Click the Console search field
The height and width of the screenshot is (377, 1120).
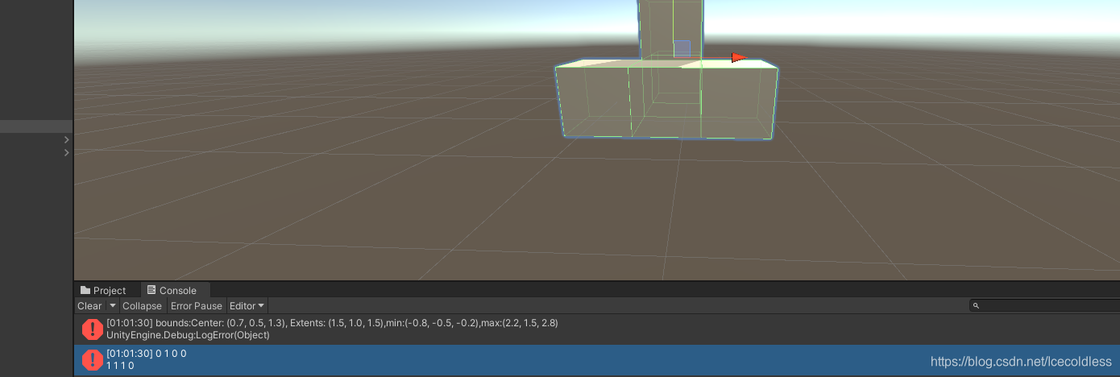point(1044,306)
